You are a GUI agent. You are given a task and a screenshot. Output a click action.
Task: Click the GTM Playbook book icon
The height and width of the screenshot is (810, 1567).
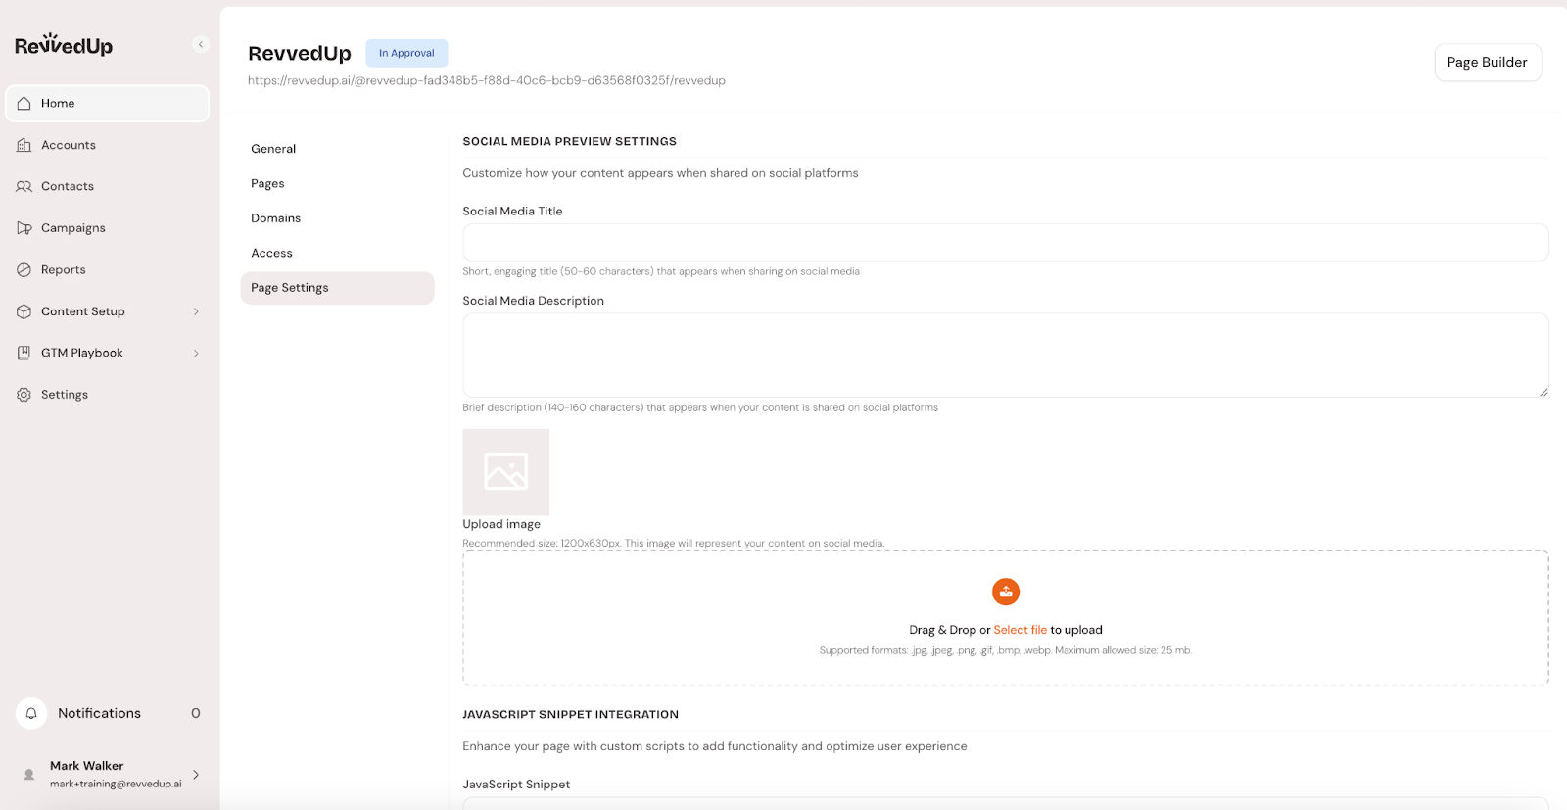tap(24, 353)
